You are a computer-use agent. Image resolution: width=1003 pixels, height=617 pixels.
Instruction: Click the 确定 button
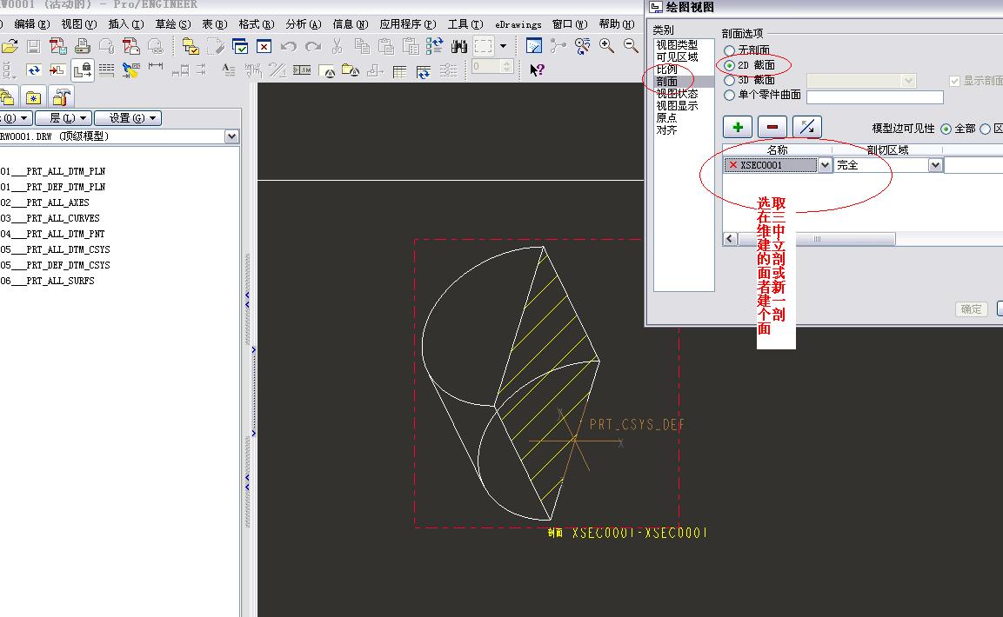971,309
